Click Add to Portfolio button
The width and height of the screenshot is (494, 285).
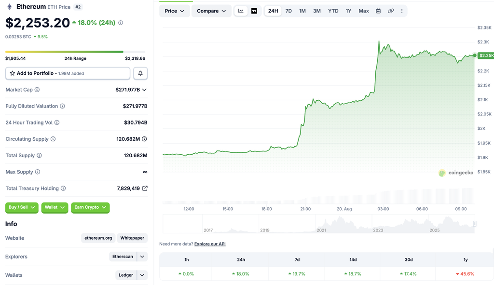[x=68, y=73]
